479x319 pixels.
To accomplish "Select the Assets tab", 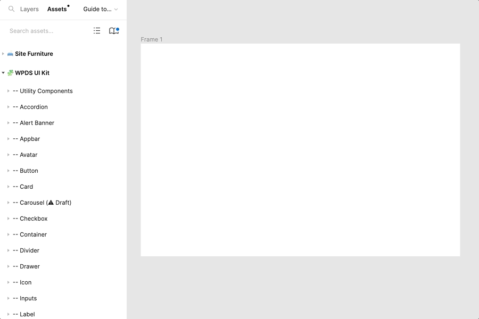I will click(57, 9).
